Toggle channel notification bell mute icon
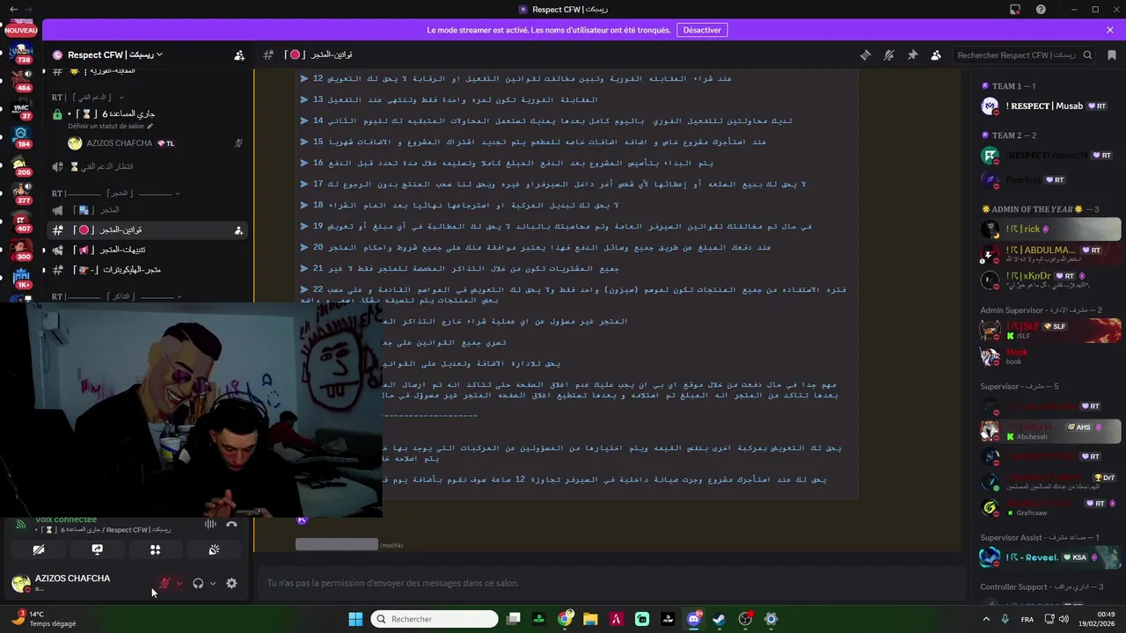This screenshot has width=1126, height=633. [x=888, y=55]
